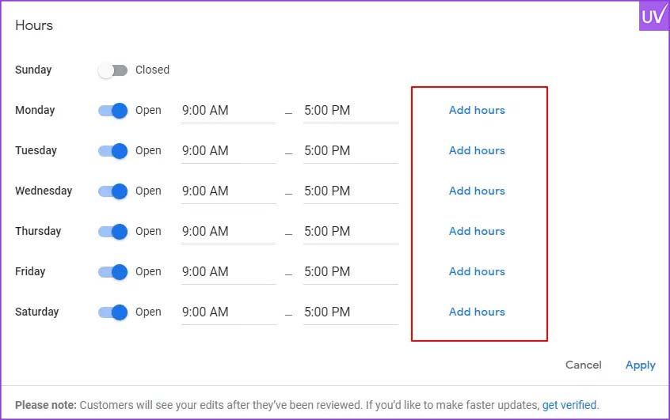Add hours to Wednesday row
The height and width of the screenshot is (420, 670).
tap(477, 191)
